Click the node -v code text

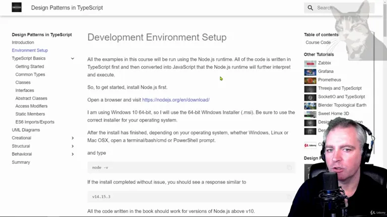click(x=100, y=168)
